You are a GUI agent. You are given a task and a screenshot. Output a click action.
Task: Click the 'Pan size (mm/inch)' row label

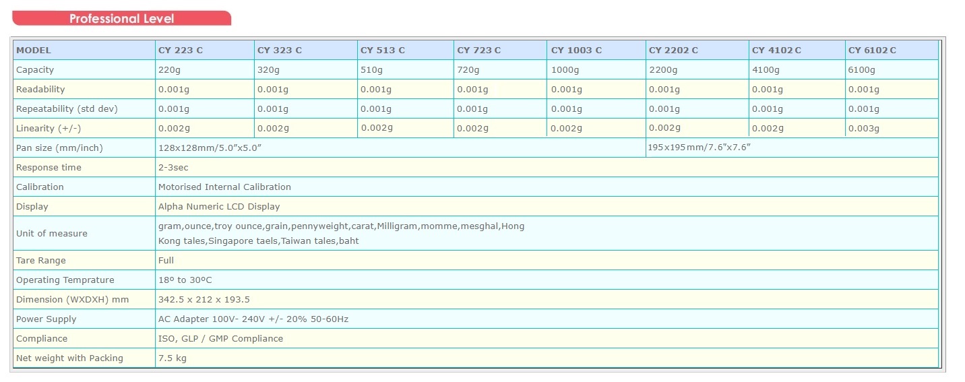pos(59,148)
